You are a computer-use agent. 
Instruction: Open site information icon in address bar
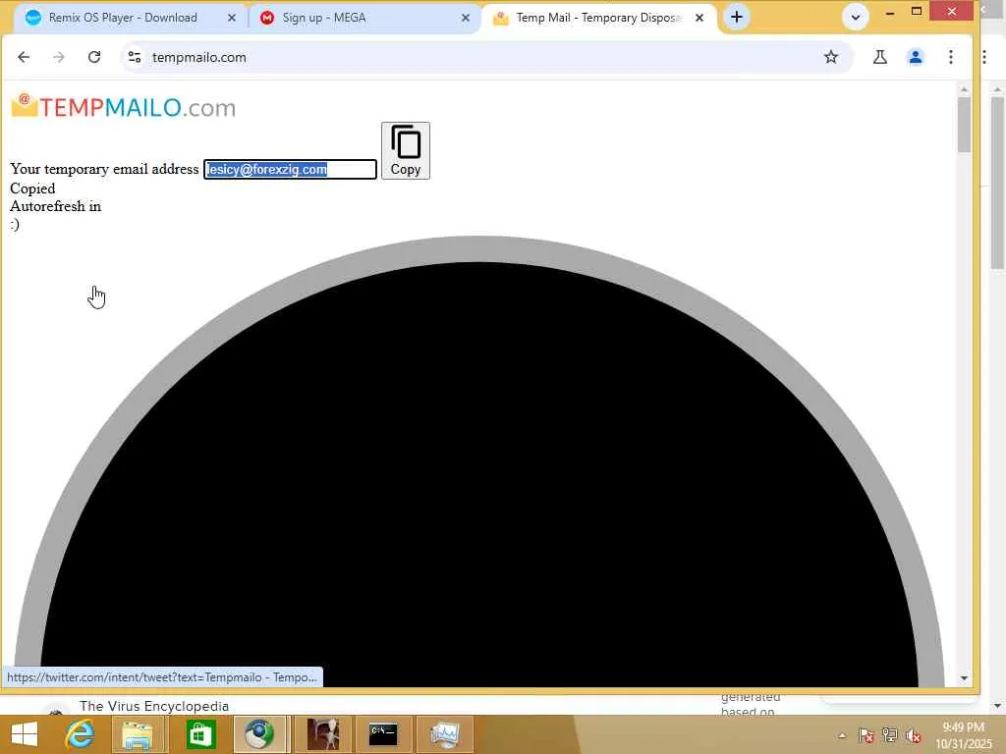point(134,57)
